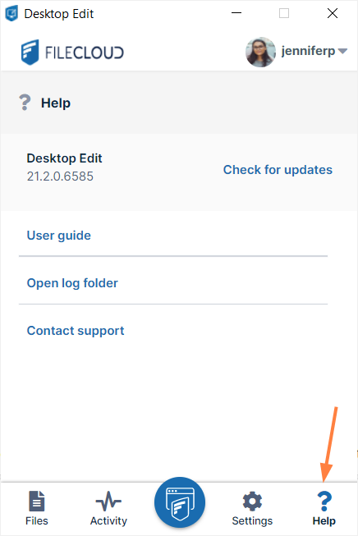Click the FileCloud logo
Image resolution: width=358 pixels, height=536 pixels.
pos(72,53)
